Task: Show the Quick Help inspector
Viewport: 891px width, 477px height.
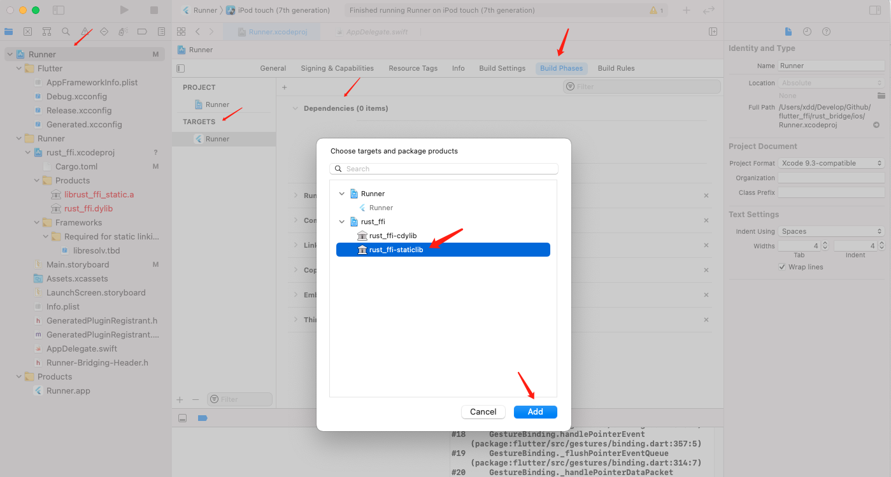Action: point(826,31)
